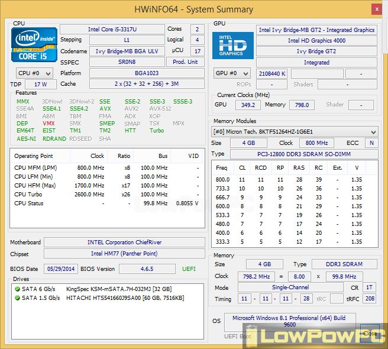The image size is (388, 349).
Task: Click the DDR3 SDRAM memory type field
Action: pyautogui.click(x=344, y=264)
